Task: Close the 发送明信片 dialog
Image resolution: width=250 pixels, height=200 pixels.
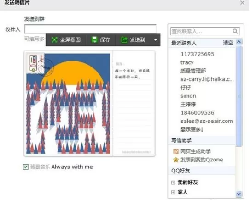Action: 242,3
